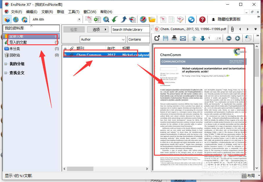The image size is (263, 182).
Task: Save the PDF with floppy icon
Action: coord(166,38)
